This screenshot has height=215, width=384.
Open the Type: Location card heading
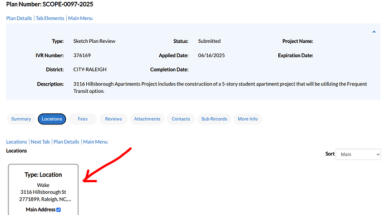(43, 174)
